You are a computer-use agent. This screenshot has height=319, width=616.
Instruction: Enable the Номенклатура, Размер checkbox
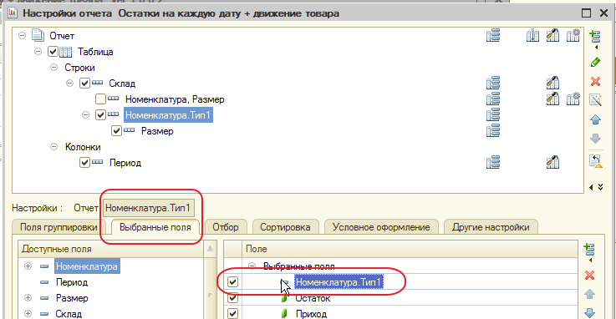coord(100,99)
